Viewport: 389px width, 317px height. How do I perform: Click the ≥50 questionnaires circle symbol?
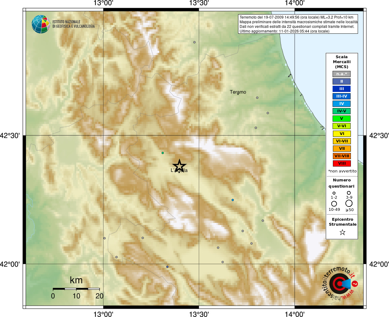349,203
